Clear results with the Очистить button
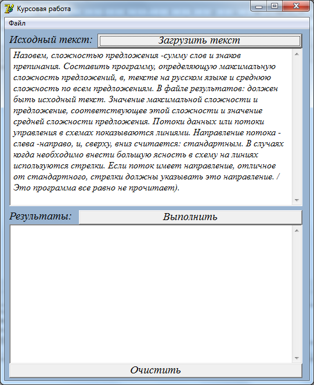This screenshot has width=314, height=385. [x=156, y=370]
